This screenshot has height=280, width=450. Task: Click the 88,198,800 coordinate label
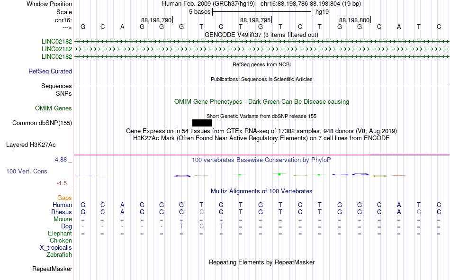pos(354,20)
